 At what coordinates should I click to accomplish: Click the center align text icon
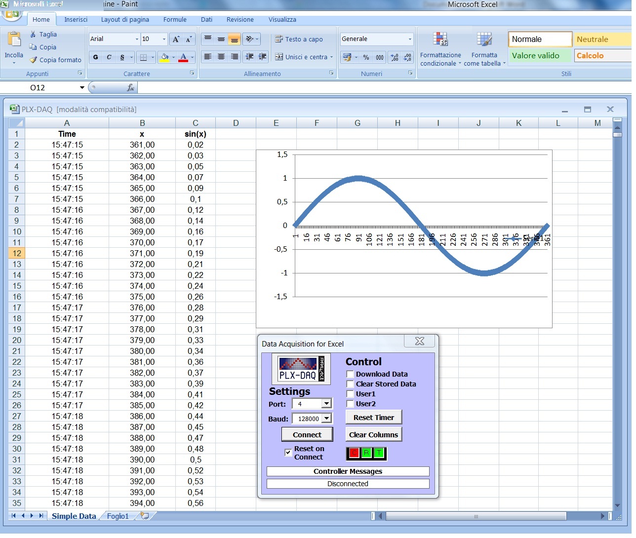[x=221, y=57]
